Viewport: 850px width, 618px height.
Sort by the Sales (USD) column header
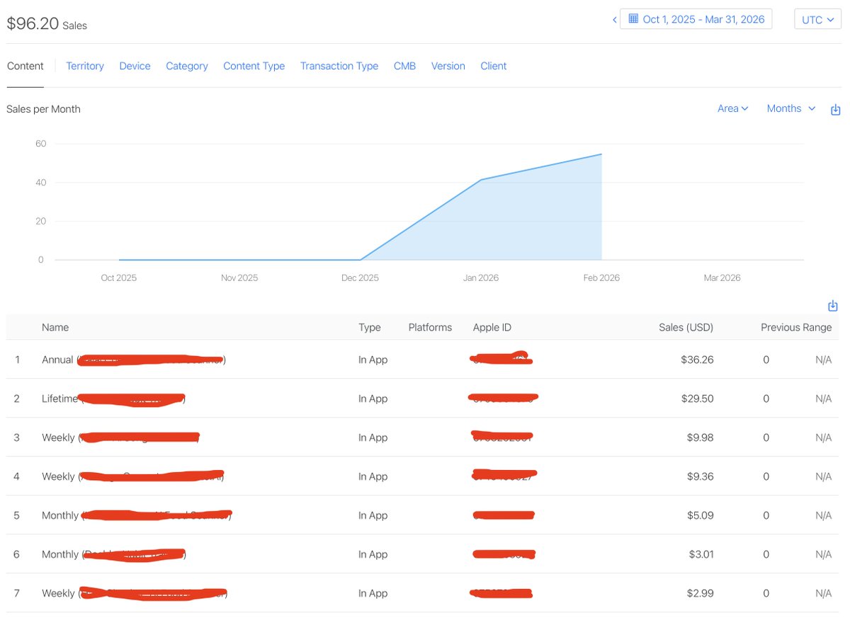pos(686,327)
